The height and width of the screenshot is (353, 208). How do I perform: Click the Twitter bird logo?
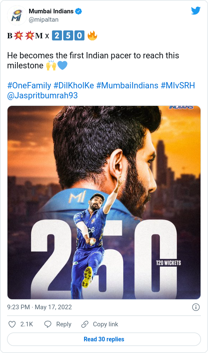pyautogui.click(x=196, y=10)
